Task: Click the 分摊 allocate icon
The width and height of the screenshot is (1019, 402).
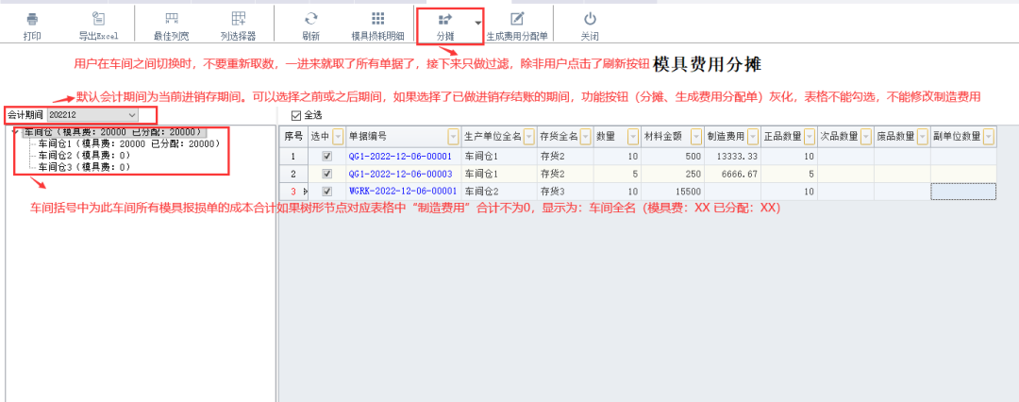Action: (445, 20)
